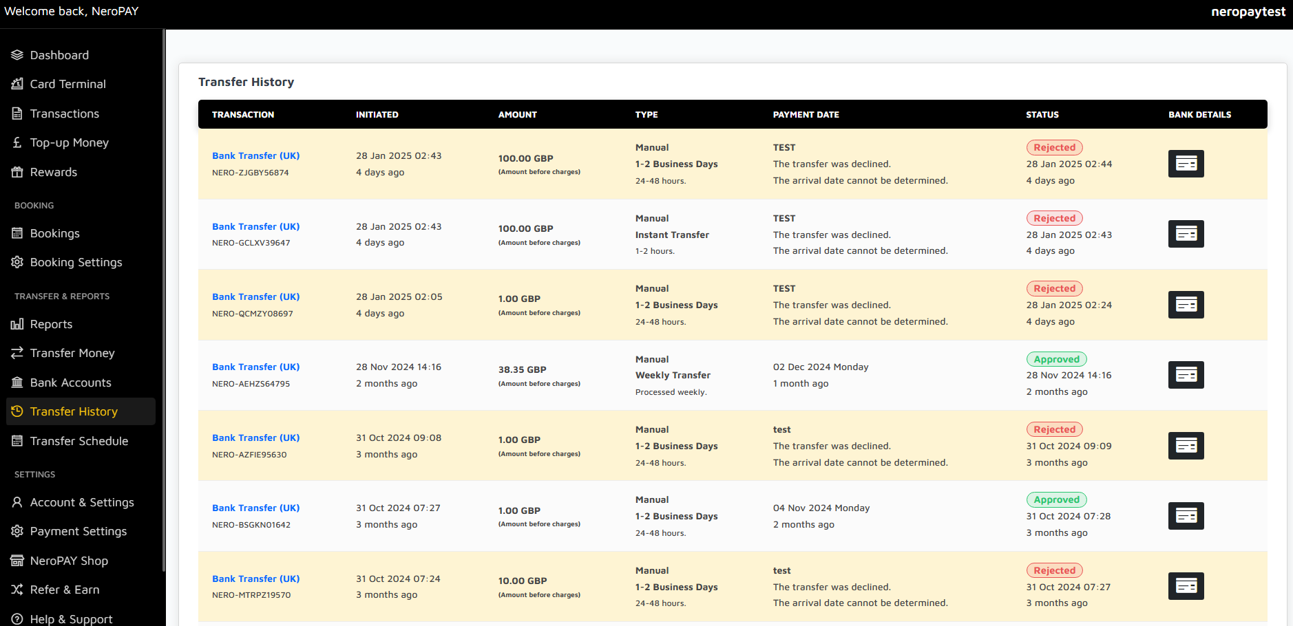The image size is (1293, 626).
Task: Click the Refer & Earn shuffle icon
Action: click(17, 590)
